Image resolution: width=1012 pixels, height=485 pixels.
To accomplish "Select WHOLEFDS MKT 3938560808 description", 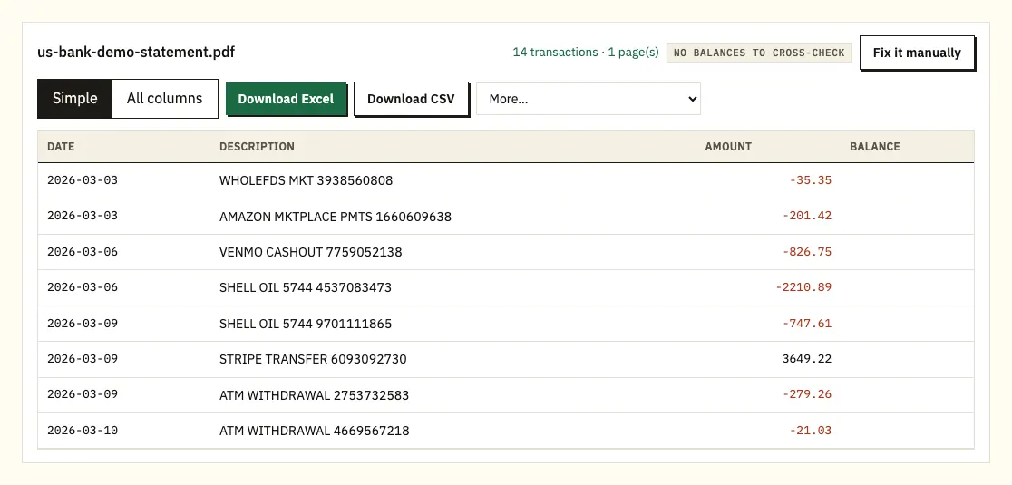I will click(x=306, y=180).
